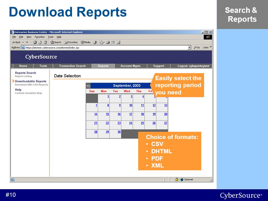The image size is (268, 201).
Task: Open the Reports Search sidebar link
Action: (25, 73)
